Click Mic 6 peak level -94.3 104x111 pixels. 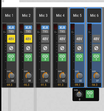(94, 85)
